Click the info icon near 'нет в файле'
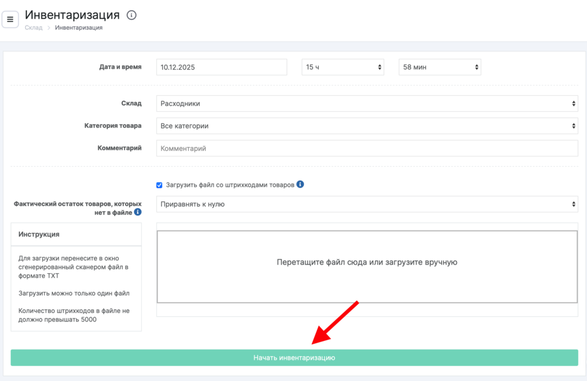 (138, 213)
